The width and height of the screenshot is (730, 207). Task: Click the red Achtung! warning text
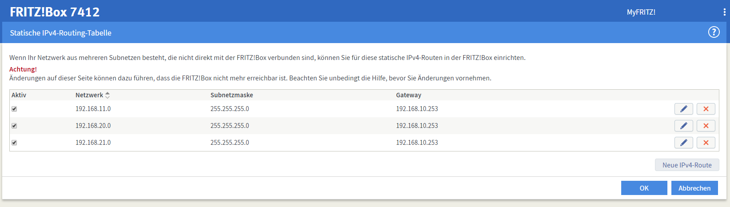[x=23, y=69]
